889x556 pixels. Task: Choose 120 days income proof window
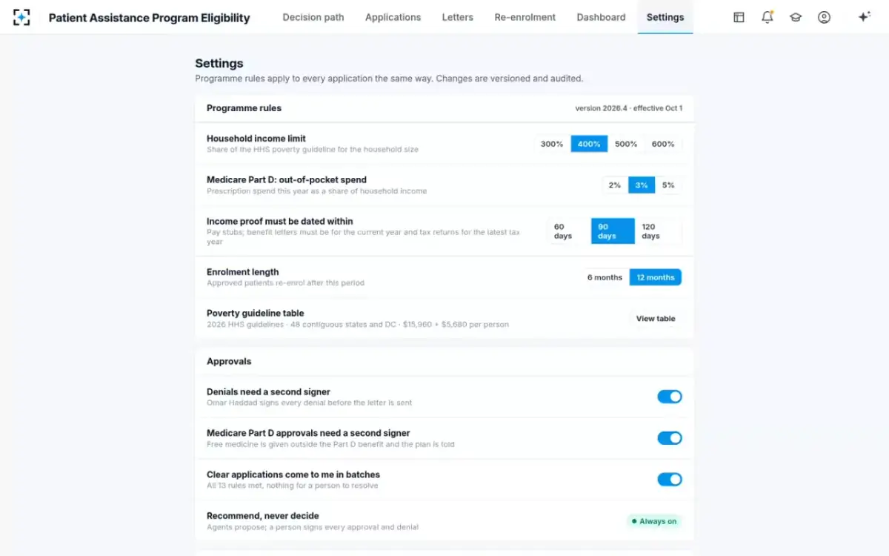(658, 231)
